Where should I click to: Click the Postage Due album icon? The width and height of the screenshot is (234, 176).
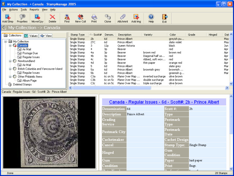pos(19,53)
